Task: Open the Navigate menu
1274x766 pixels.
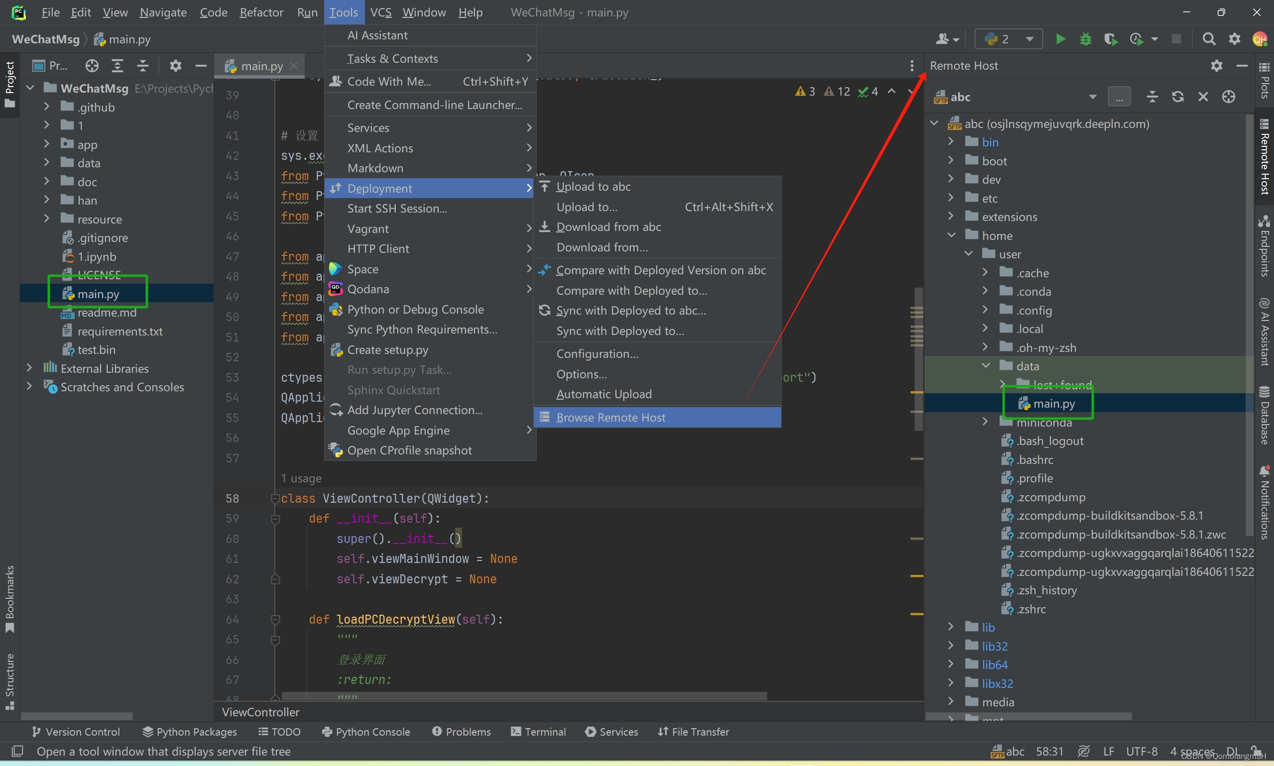Action: [163, 12]
